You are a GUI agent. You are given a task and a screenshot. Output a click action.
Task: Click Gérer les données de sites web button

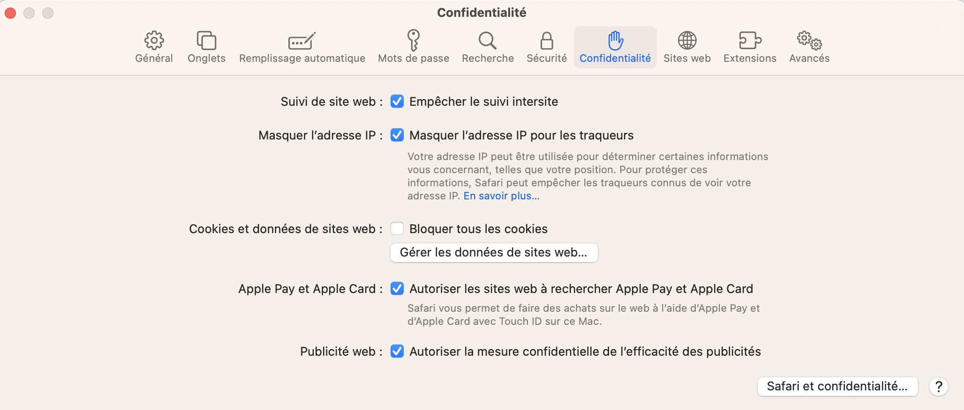coord(494,253)
